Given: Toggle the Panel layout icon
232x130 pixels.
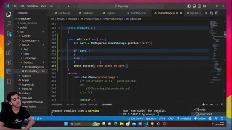Looking at the screenshot, I should (194, 6).
